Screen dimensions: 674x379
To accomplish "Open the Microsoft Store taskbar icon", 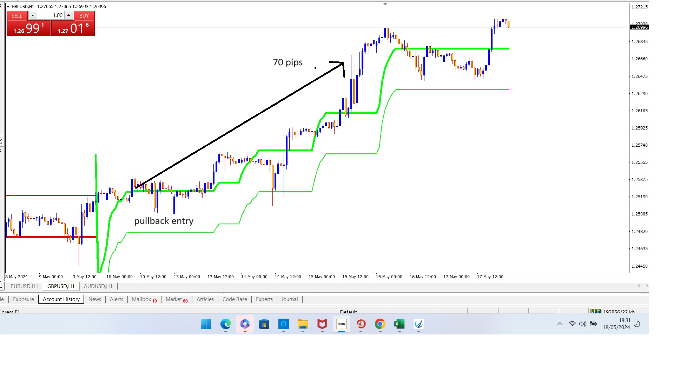I will pos(264,324).
